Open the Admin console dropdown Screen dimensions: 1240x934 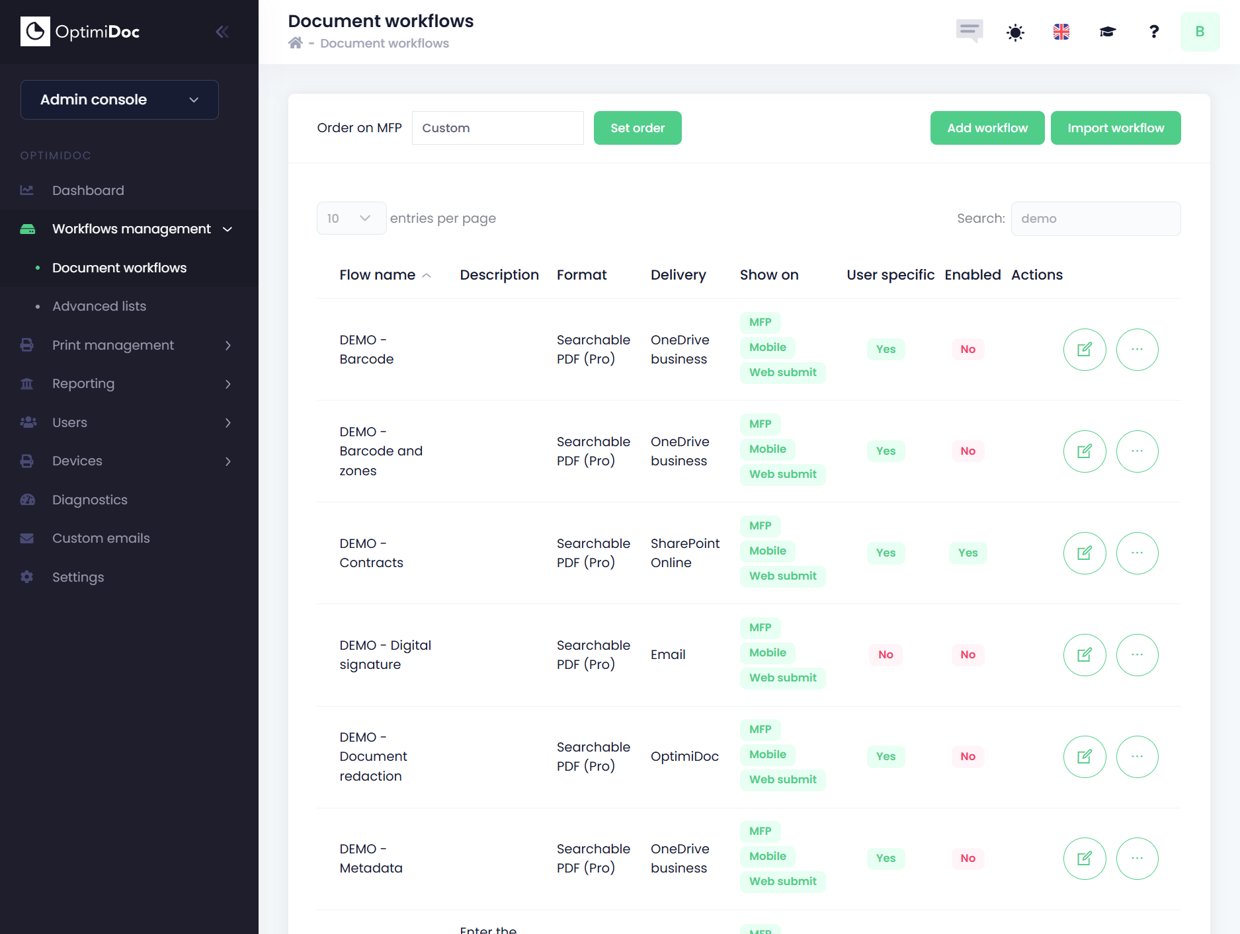[x=120, y=100]
